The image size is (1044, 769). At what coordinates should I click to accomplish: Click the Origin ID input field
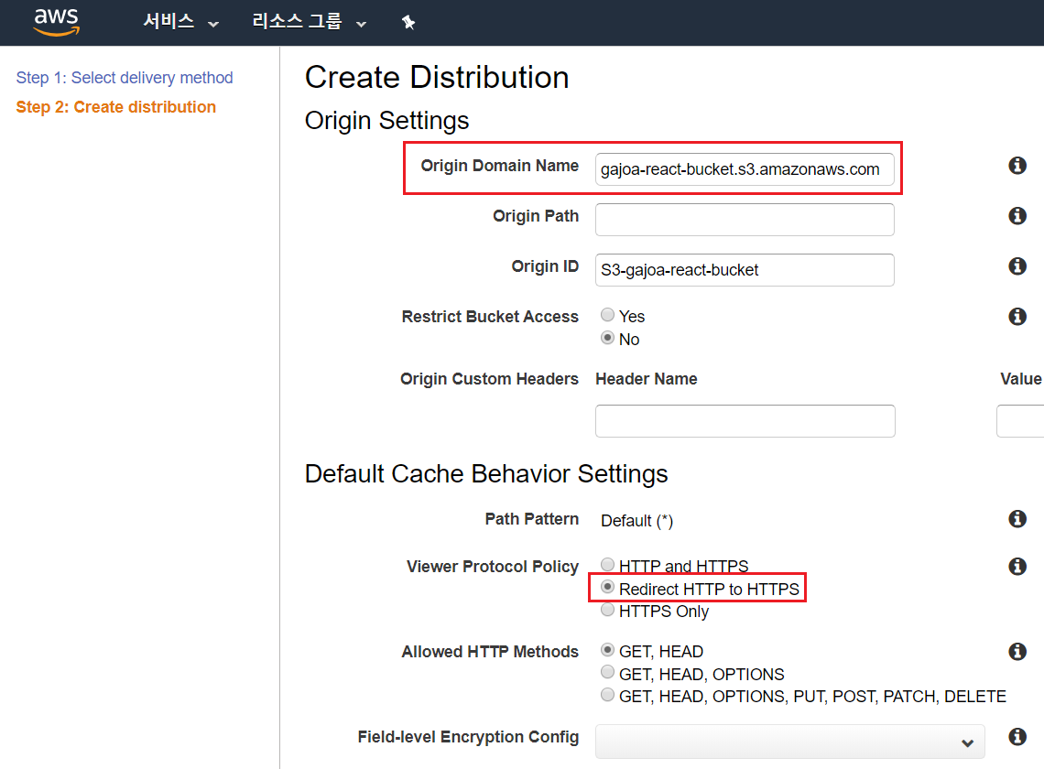point(745,270)
